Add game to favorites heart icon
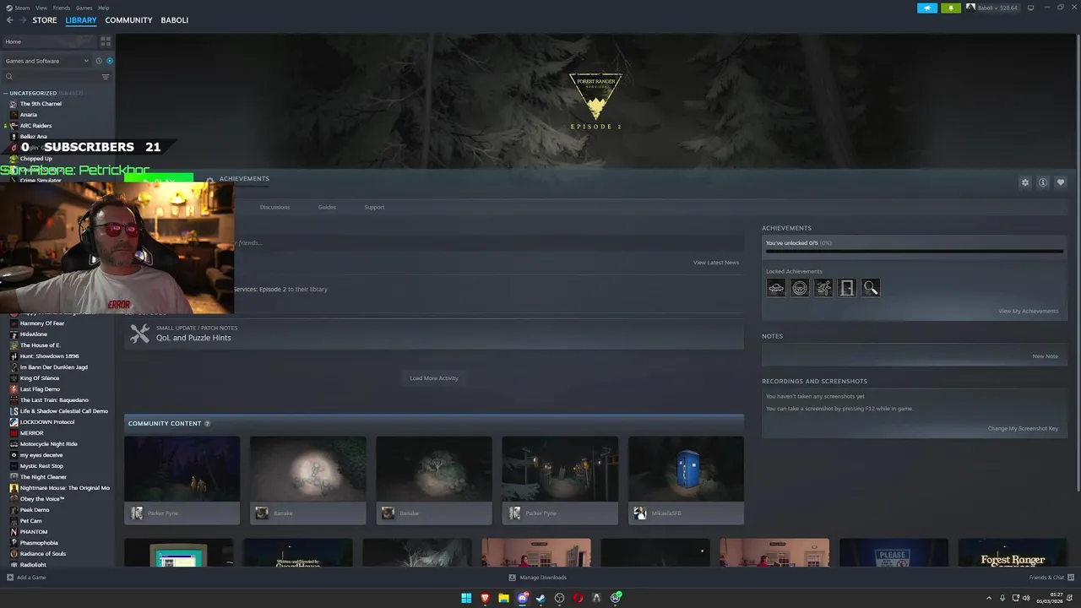This screenshot has width=1081, height=608. pos(1061,182)
